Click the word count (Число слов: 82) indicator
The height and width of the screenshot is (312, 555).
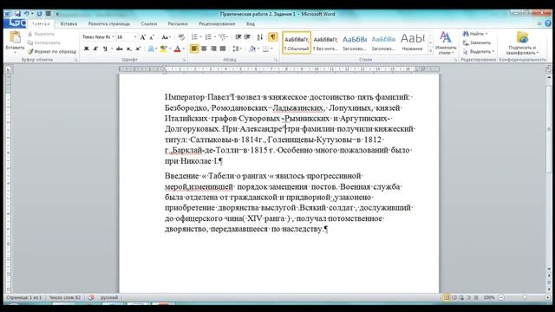[65, 297]
